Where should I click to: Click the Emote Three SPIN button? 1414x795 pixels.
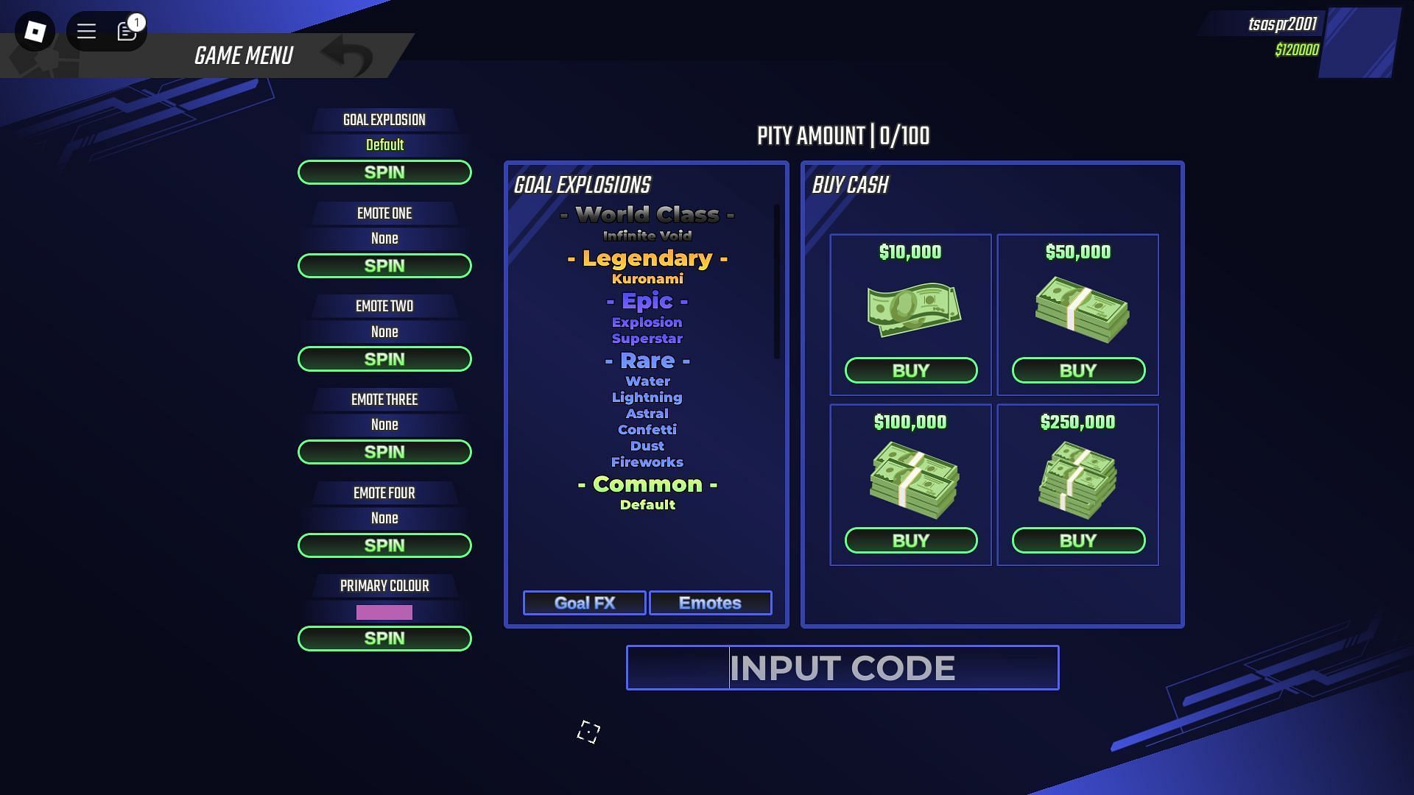pos(384,451)
